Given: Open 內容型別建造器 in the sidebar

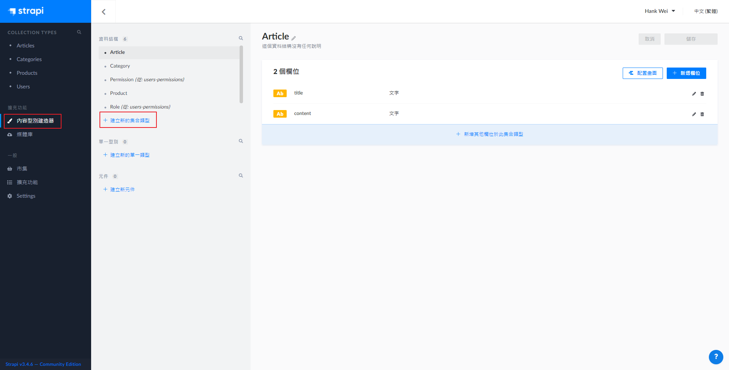Looking at the screenshot, I should (x=35, y=121).
